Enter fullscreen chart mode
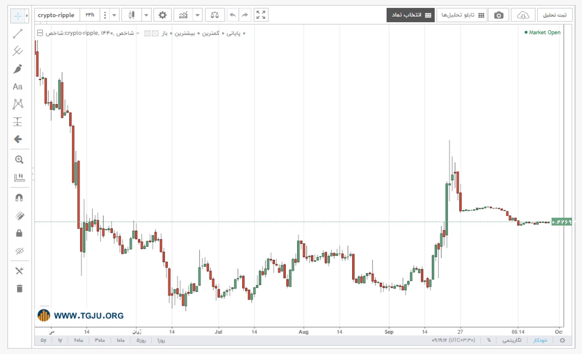Image resolution: width=582 pixels, height=354 pixels. (x=261, y=15)
